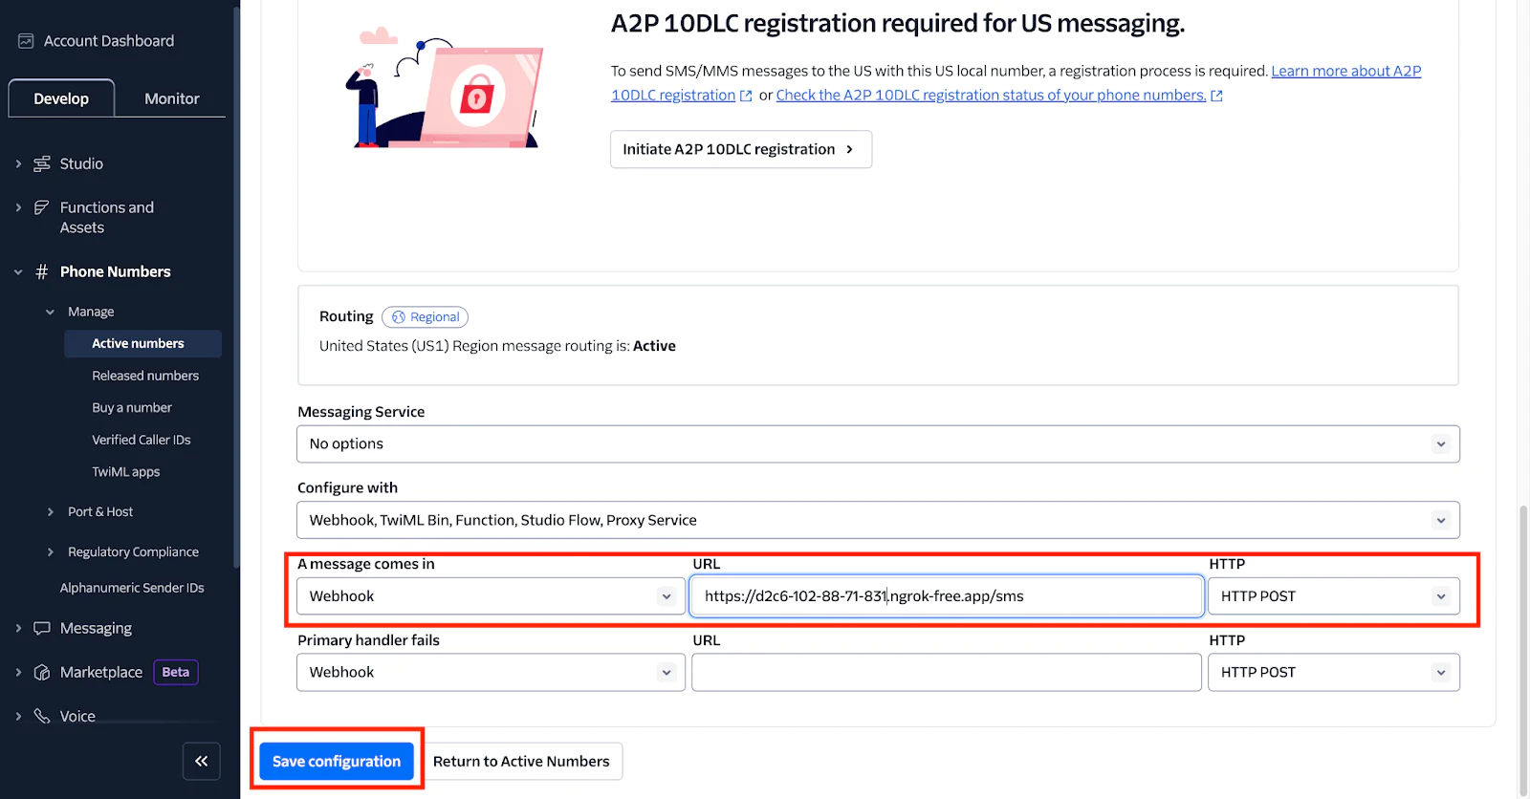Click the A2P 10DLC registration required heading
This screenshot has width=1530, height=799.
(x=898, y=24)
